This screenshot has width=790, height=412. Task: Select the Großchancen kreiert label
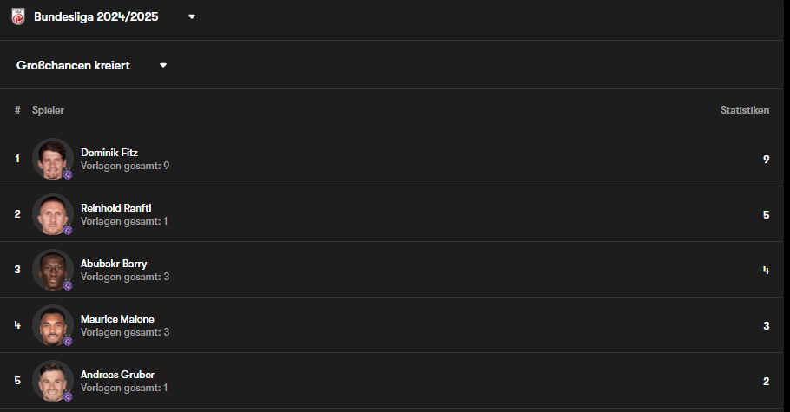pos(73,65)
